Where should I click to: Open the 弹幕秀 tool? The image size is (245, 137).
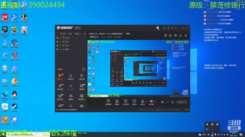[x=71, y=97]
